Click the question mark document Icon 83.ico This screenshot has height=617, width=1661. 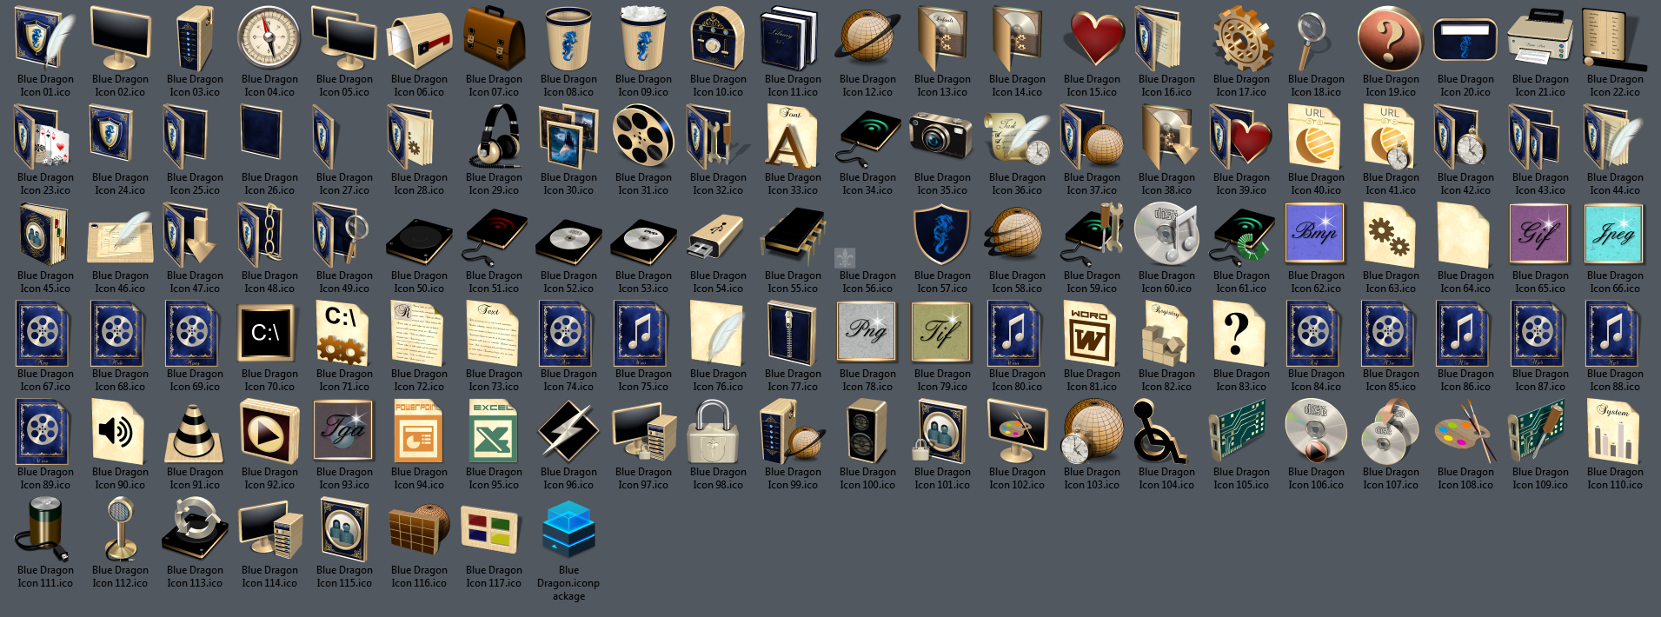point(1241,333)
